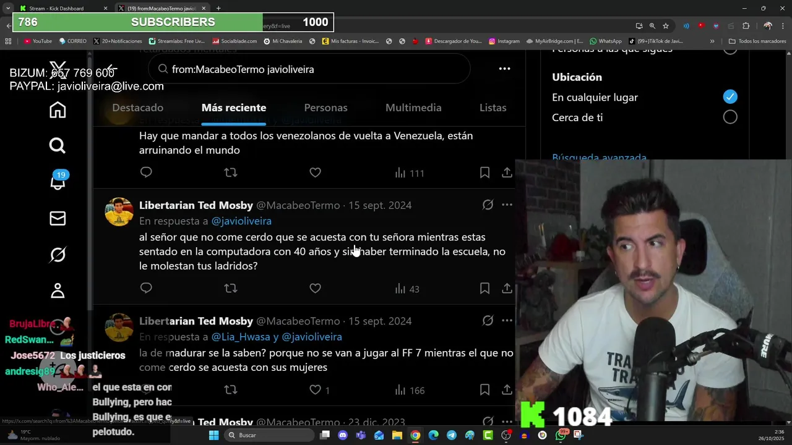
Task: Open the Explore magnifier icon in X sidebar
Action: [58, 146]
